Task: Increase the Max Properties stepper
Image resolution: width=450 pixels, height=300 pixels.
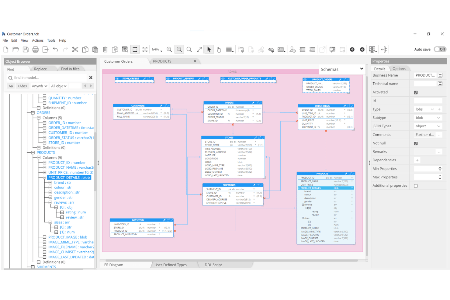Action: point(440,176)
